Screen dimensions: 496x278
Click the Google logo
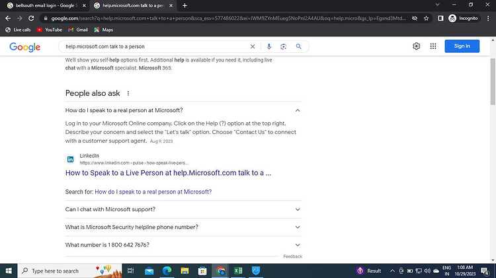click(24, 47)
